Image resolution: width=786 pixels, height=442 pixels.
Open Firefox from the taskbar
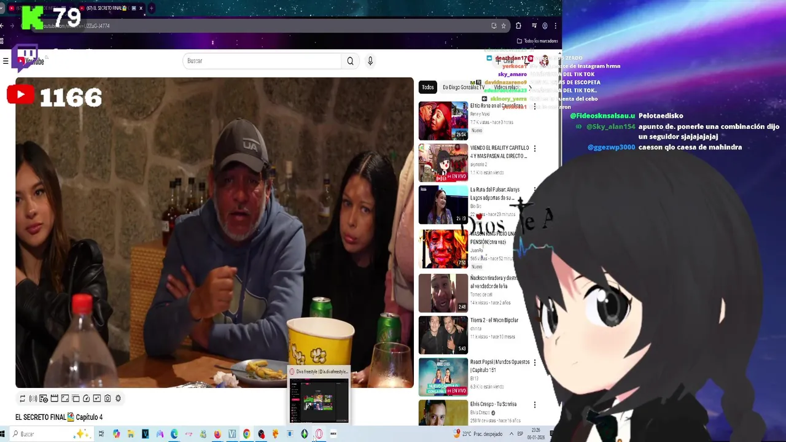(217, 434)
